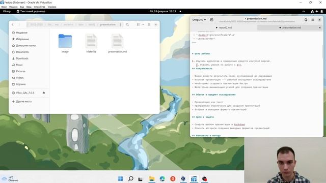Expand view options dropdown arrow in file manager
Viewport: 326px width, 183px height.
pyautogui.click(x=143, y=25)
